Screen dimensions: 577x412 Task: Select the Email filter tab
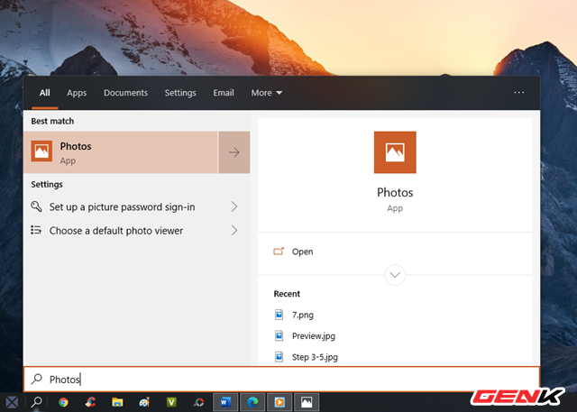tap(224, 93)
